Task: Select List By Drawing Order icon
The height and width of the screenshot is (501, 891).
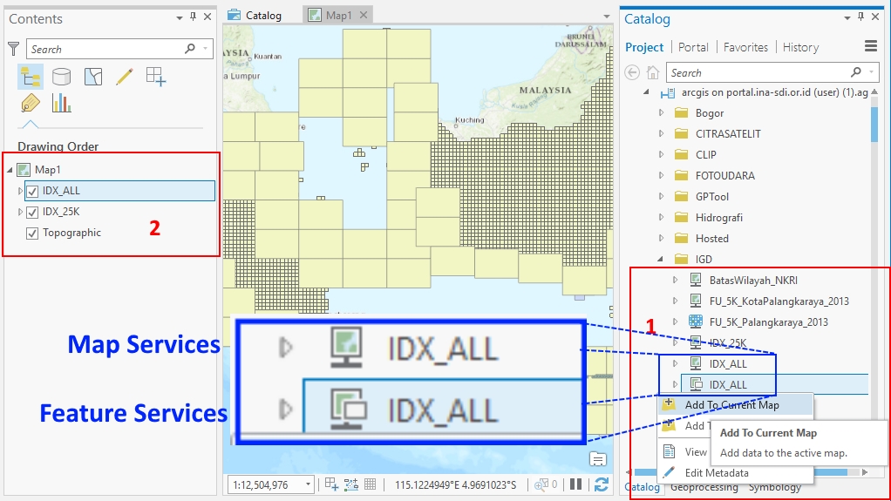Action: [x=31, y=77]
